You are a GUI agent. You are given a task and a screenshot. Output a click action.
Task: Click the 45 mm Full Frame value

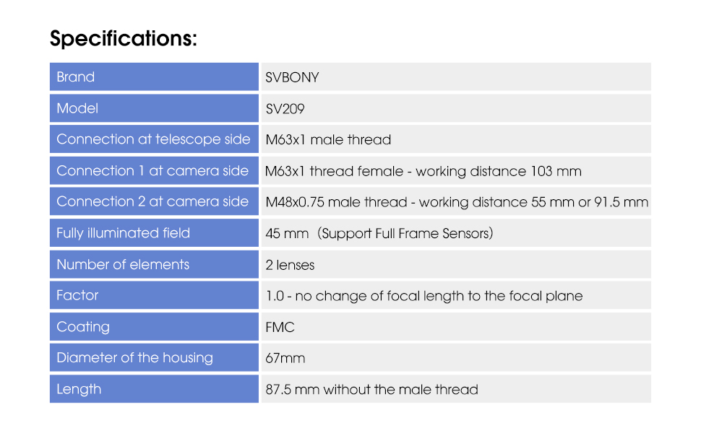[x=379, y=233]
